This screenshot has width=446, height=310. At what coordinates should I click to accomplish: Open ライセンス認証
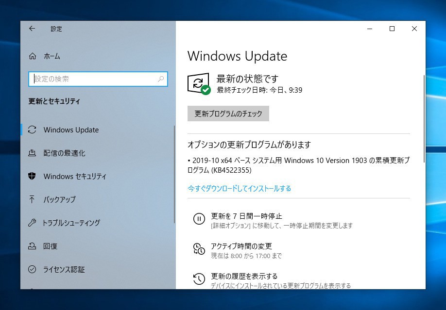64,269
